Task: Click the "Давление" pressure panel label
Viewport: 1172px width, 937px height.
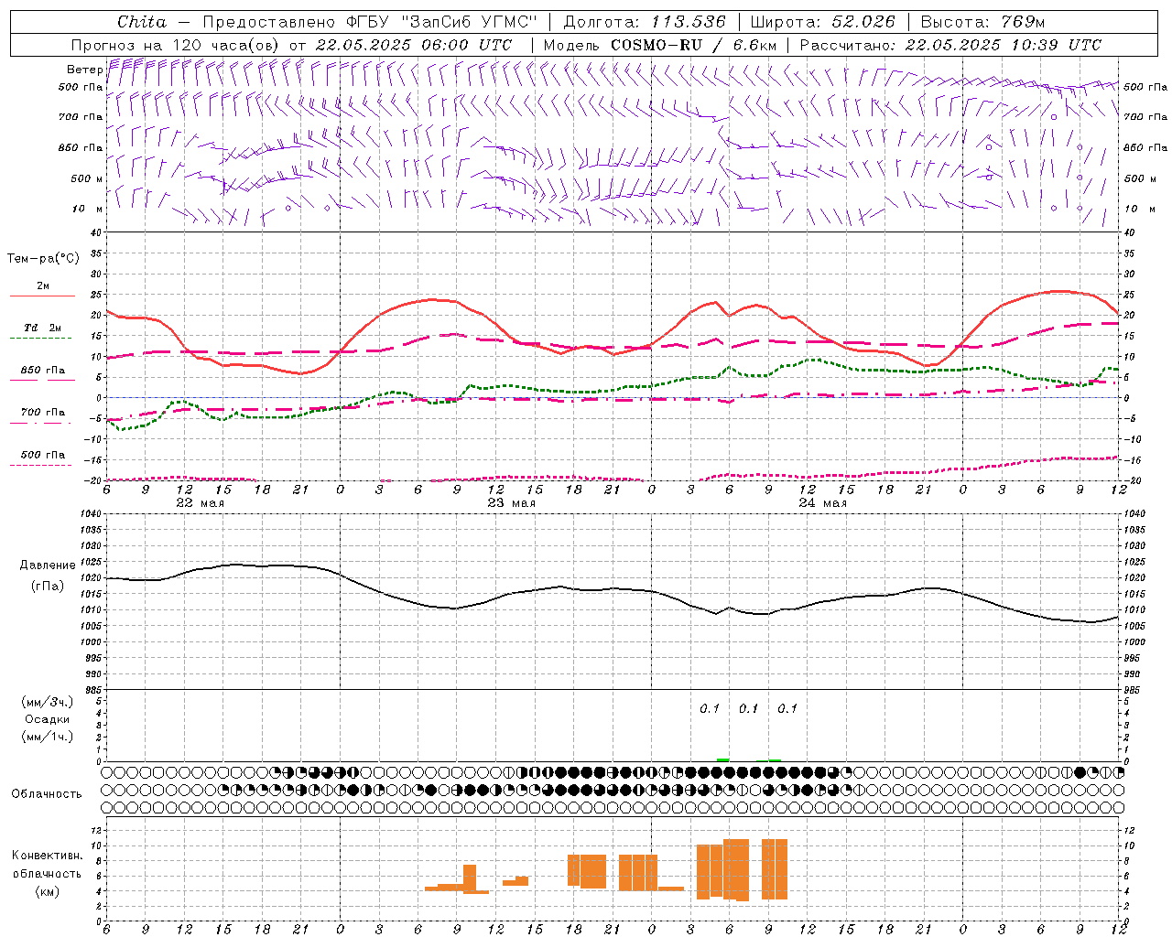Action: point(47,565)
